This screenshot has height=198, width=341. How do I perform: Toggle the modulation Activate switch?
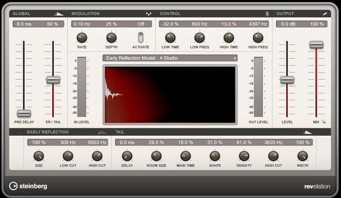(x=141, y=38)
